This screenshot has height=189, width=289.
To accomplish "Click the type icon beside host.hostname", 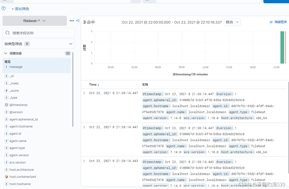I will [x=7, y=184].
